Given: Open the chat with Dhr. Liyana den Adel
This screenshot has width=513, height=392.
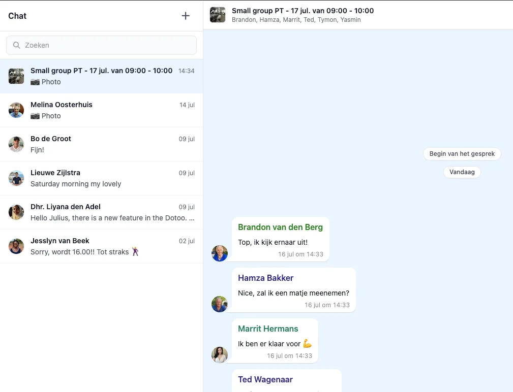Looking at the screenshot, I should 101,212.
